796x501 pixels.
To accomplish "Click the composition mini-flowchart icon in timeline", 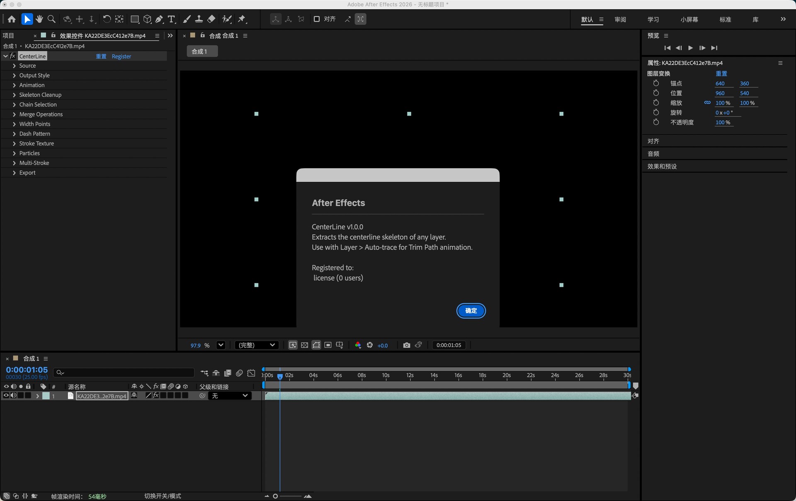I will point(204,373).
